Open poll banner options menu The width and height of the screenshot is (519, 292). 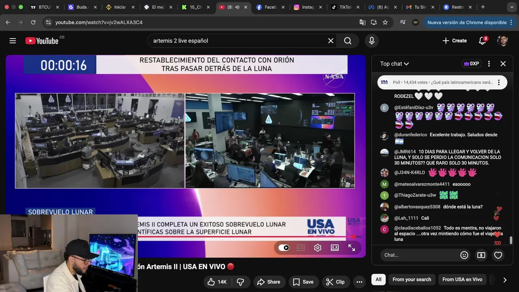coord(499,82)
